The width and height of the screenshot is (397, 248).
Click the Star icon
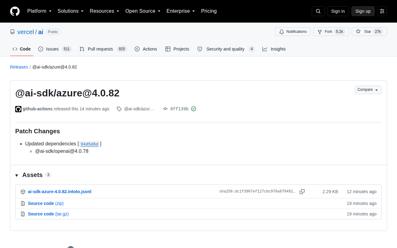(358, 31)
